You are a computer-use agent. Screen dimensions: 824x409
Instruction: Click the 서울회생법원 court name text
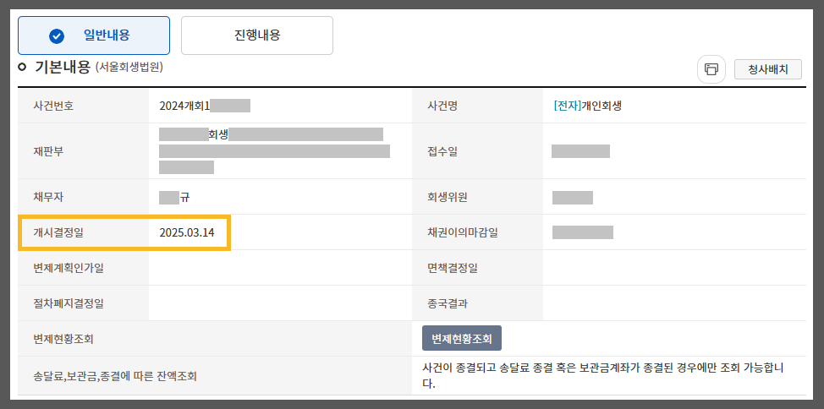129,68
